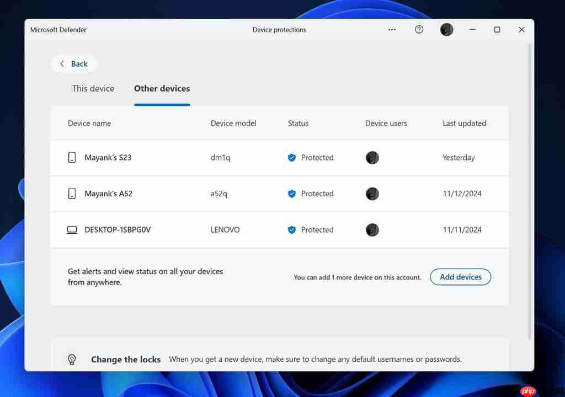Viewport: 565px width, 397px height.
Task: Open the help question mark icon
Action: pyautogui.click(x=419, y=30)
